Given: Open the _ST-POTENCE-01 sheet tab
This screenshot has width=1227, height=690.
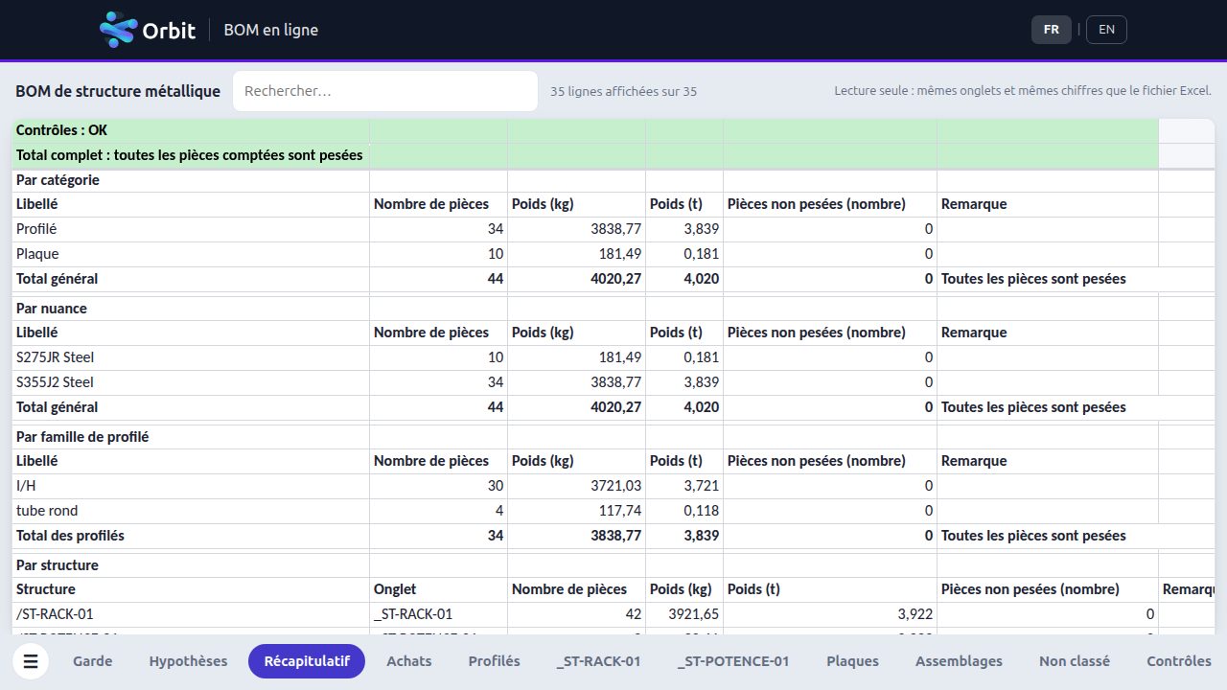Looking at the screenshot, I should pos(733,661).
